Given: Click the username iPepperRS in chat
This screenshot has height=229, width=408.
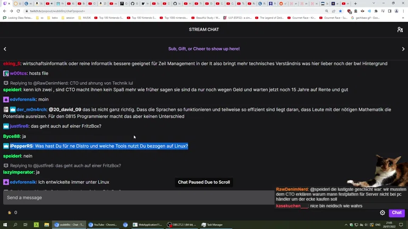Looking at the screenshot, I should tap(21, 146).
